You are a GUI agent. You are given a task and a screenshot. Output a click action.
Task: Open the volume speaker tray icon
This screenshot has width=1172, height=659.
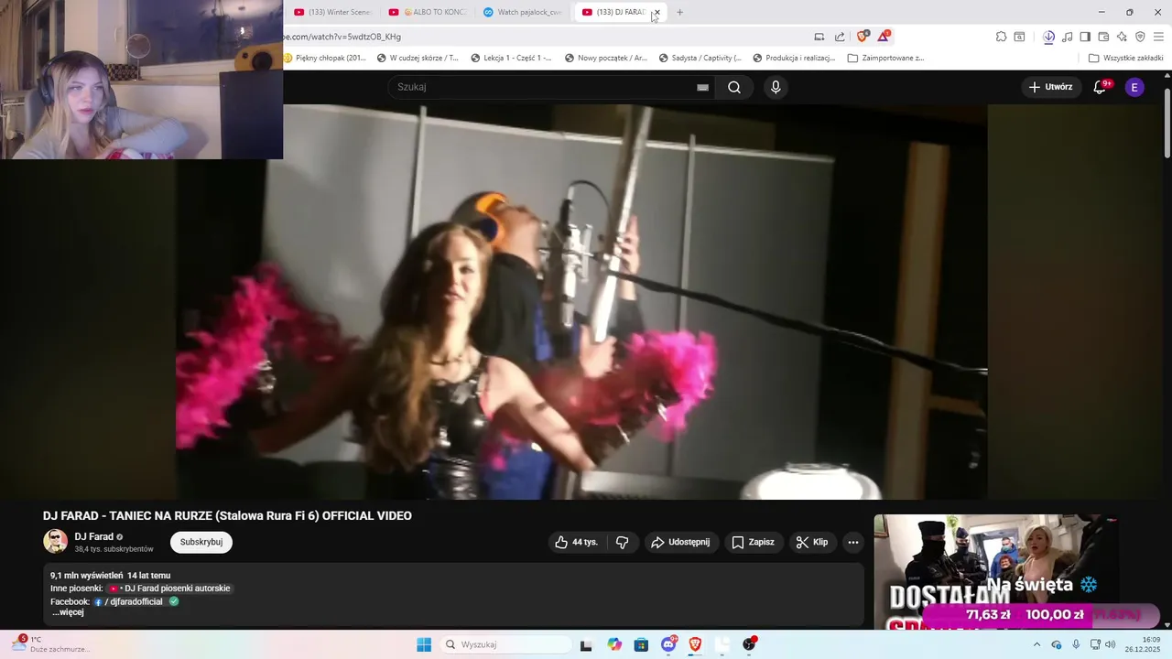tap(1111, 644)
